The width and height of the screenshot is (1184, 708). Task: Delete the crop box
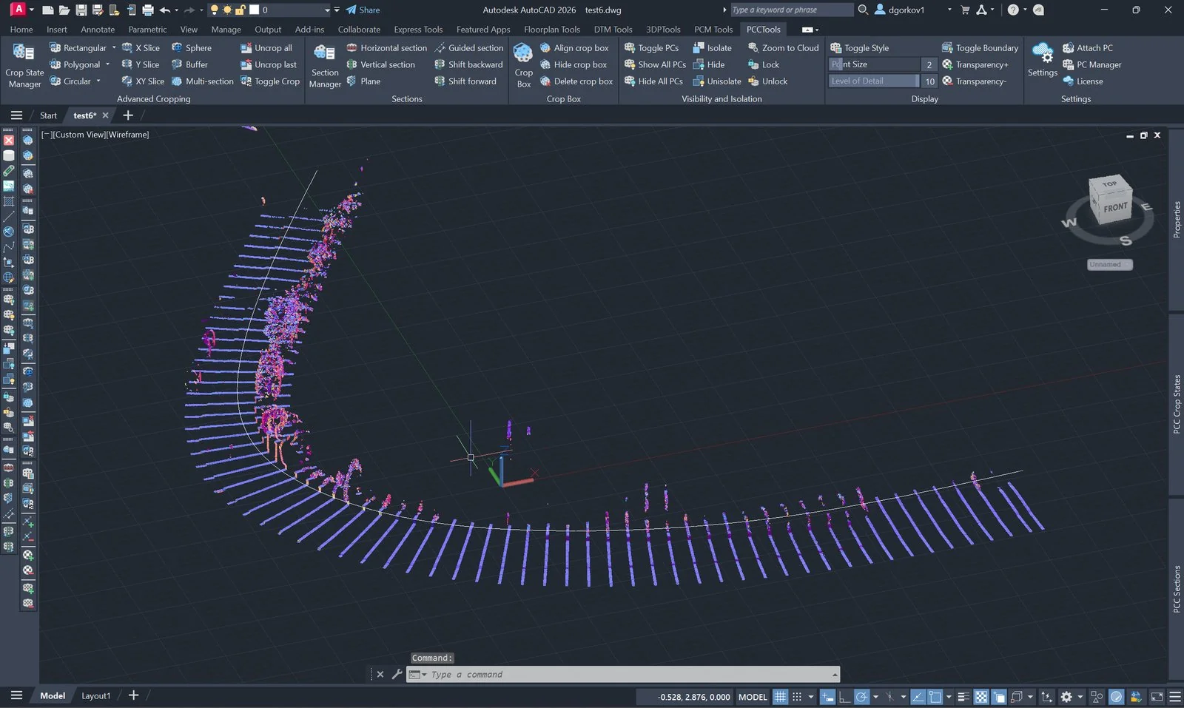pyautogui.click(x=576, y=81)
